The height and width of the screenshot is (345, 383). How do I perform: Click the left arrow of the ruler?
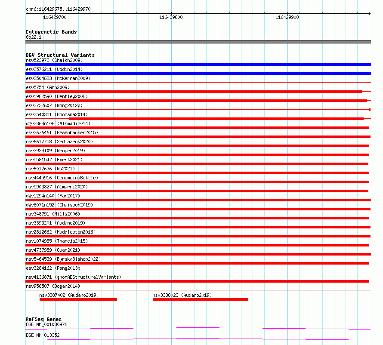point(27,14)
